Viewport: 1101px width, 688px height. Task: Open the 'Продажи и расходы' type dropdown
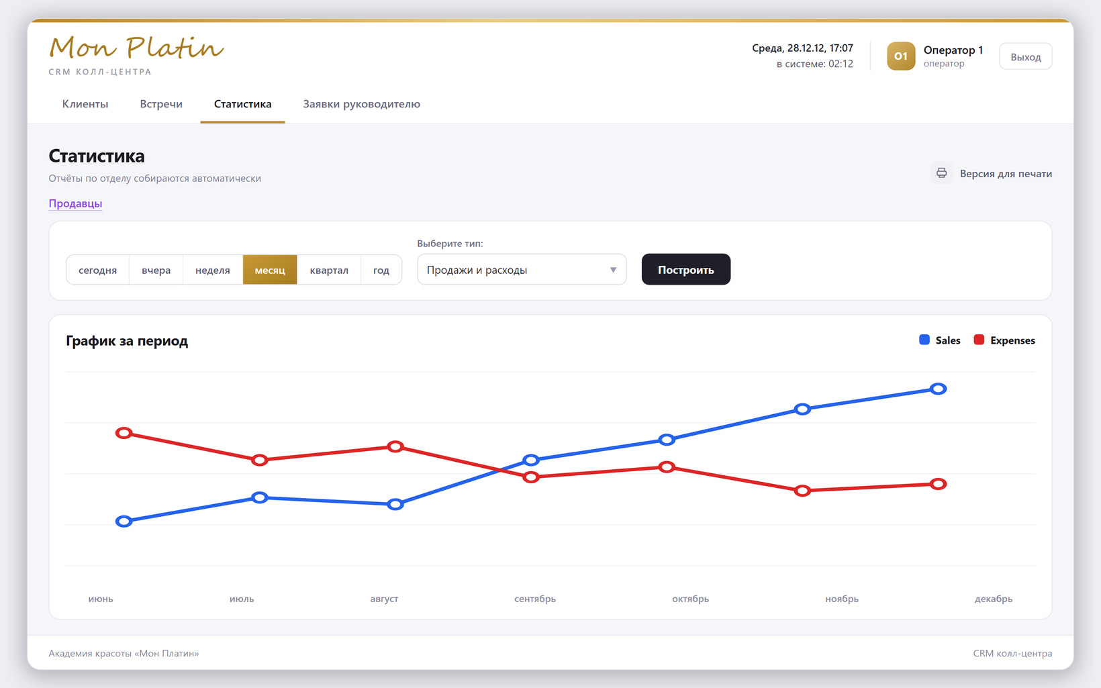coord(522,270)
